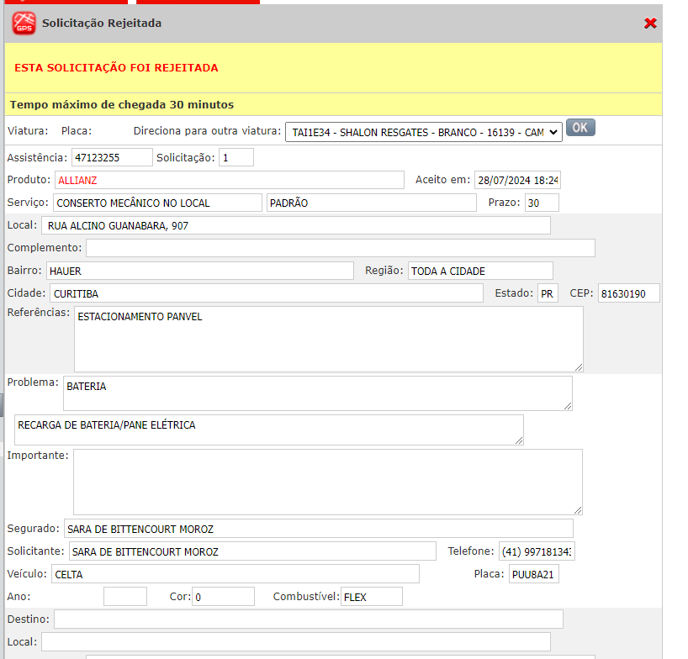Select the Produto field showing ALLIANZ
688x659 pixels.
click(x=229, y=180)
